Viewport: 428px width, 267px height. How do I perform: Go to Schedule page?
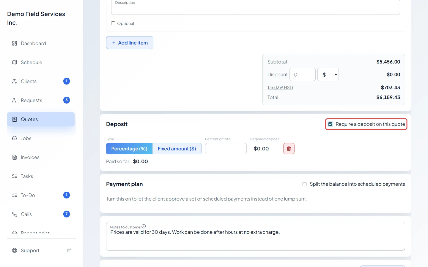point(41,62)
